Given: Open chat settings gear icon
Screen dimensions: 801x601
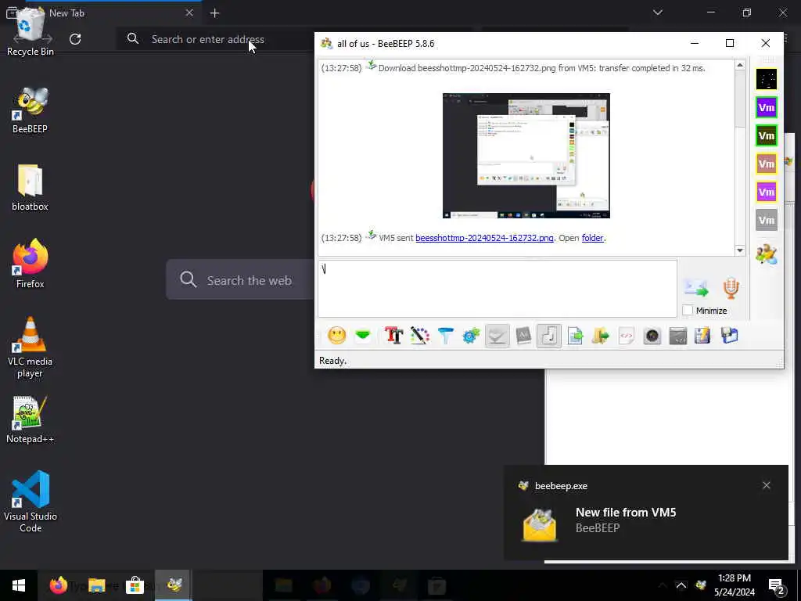Looking at the screenshot, I should click(471, 336).
